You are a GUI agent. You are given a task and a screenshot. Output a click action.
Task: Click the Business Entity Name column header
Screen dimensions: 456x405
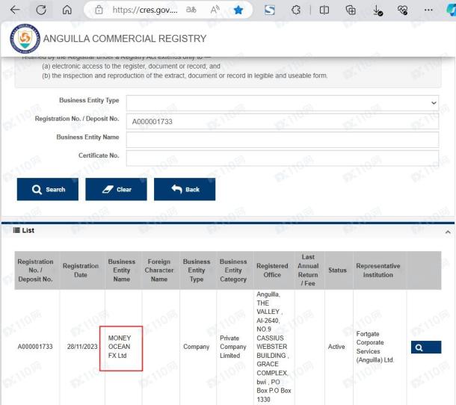click(x=122, y=270)
